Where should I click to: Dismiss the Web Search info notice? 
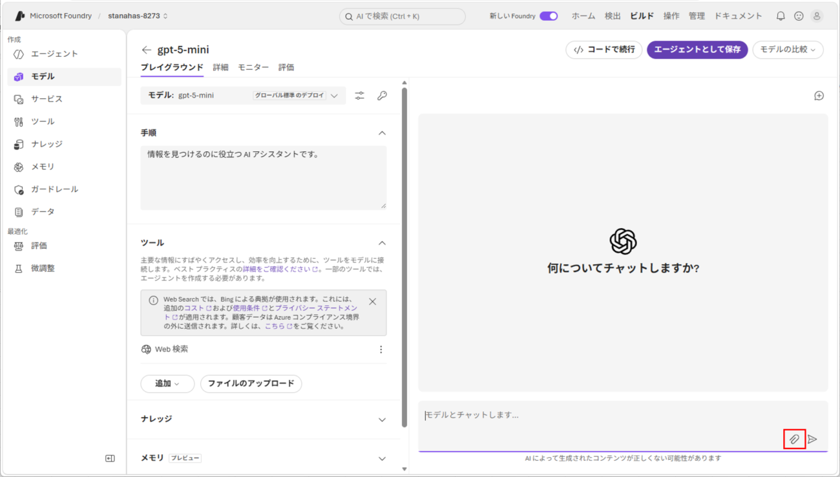(x=372, y=302)
